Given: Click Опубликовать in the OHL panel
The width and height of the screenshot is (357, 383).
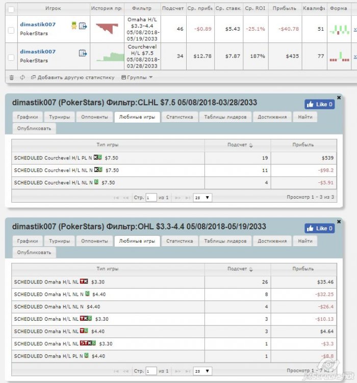Looking at the screenshot, I should pyautogui.click(x=34, y=253).
